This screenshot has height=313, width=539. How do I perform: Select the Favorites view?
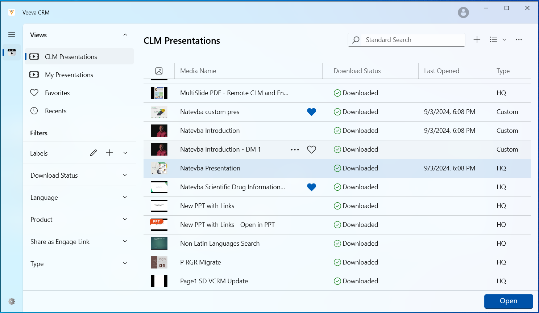tap(57, 93)
